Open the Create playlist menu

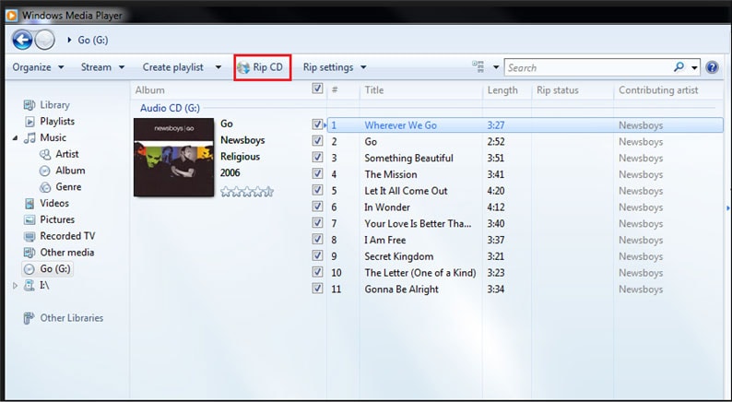182,67
